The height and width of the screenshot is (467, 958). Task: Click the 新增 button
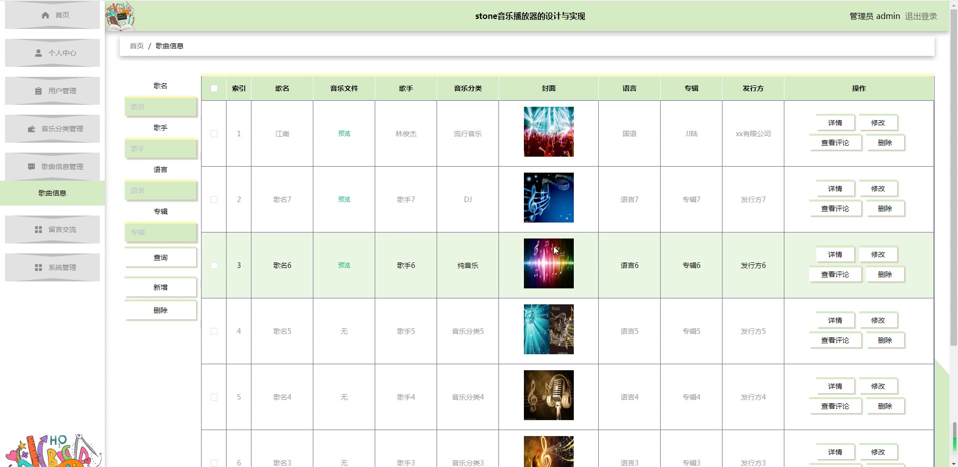point(161,287)
